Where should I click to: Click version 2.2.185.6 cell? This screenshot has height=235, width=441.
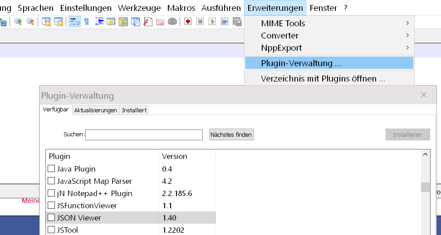pyautogui.click(x=177, y=193)
